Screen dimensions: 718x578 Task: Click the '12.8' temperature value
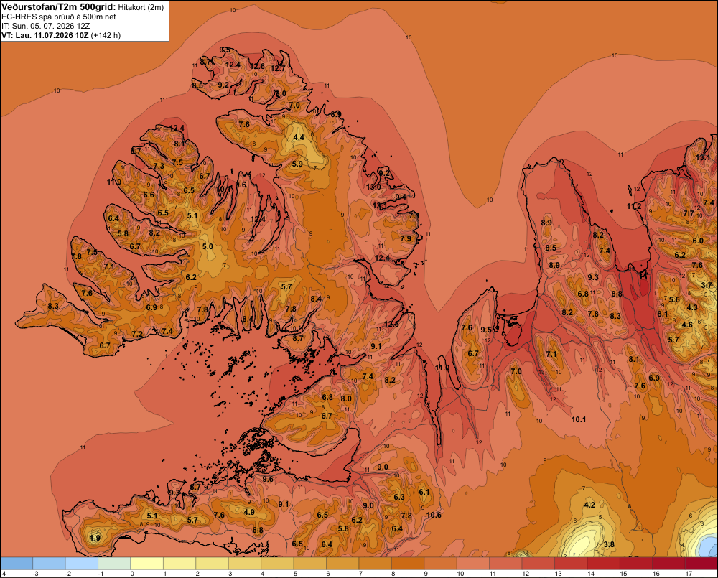click(x=391, y=324)
